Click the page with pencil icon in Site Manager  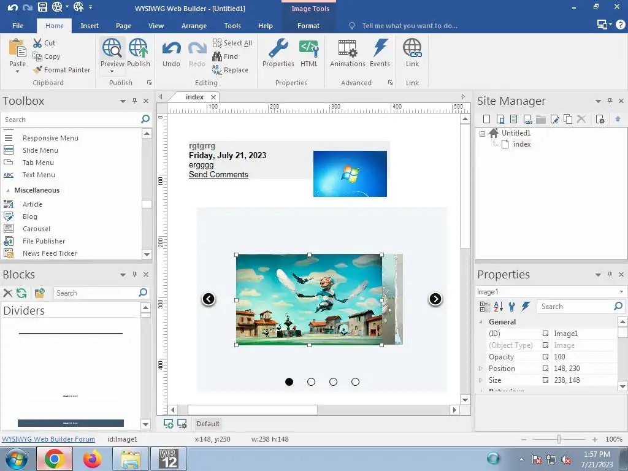pos(554,119)
